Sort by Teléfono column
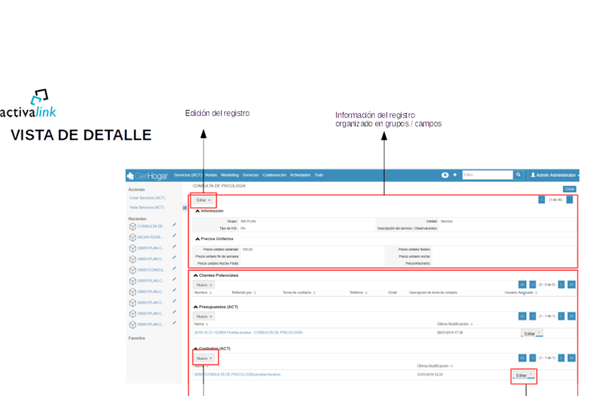The width and height of the screenshot is (591, 396). [x=358, y=292]
